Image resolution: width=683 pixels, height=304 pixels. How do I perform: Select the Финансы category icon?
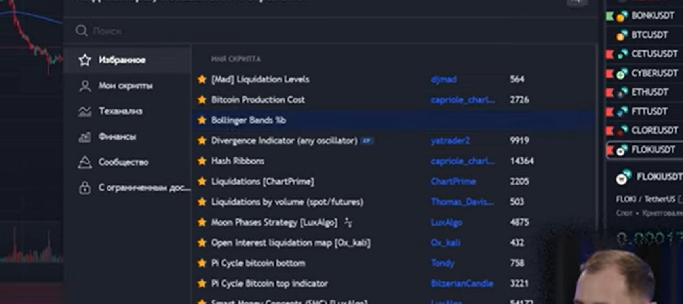tap(85, 137)
